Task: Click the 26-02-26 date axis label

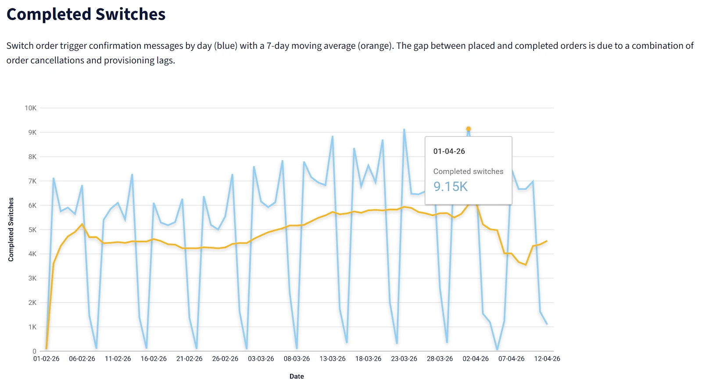Action: pos(225,359)
